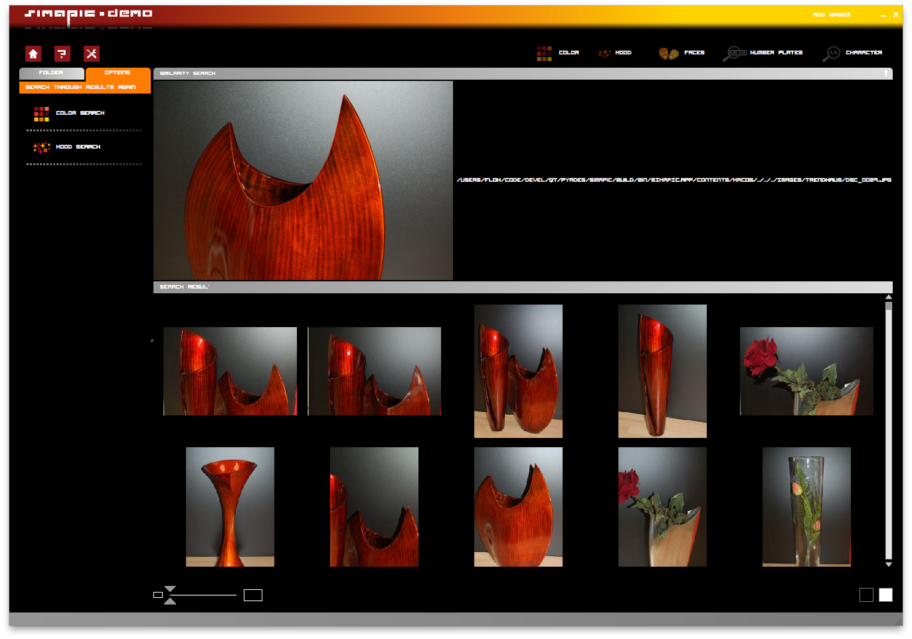Click the Home icon in the toolbar
Viewport: 912px width, 639px height.
33,54
